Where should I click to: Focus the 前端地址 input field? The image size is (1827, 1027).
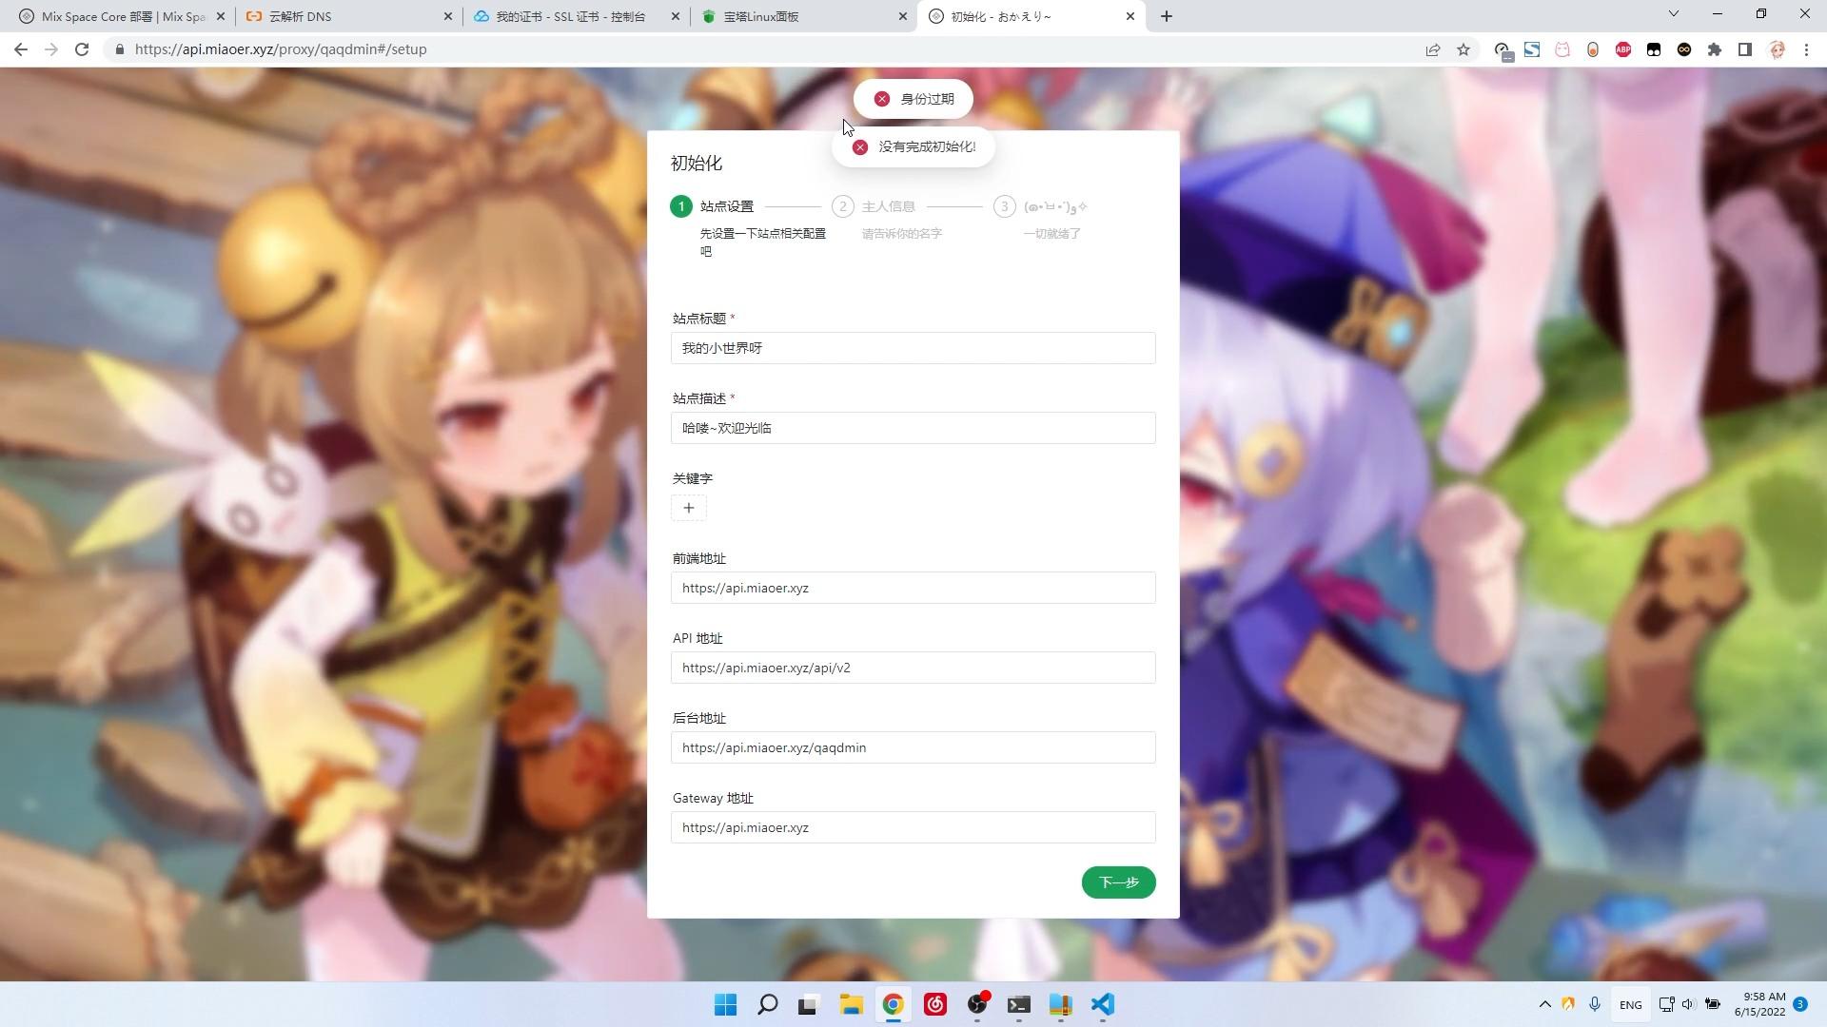913,588
